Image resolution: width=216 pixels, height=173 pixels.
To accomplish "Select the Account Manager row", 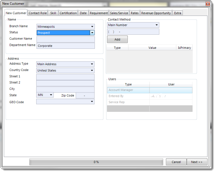I will click(150, 90).
